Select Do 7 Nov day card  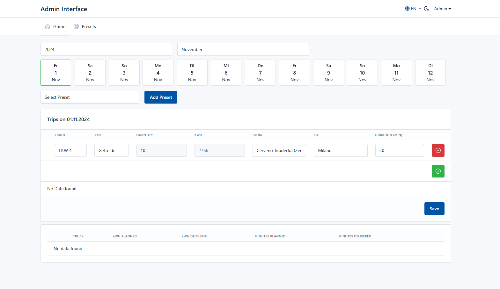pyautogui.click(x=260, y=73)
